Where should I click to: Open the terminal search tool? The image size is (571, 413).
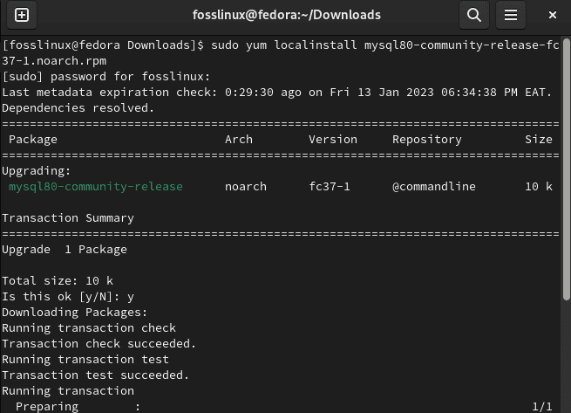(x=473, y=15)
